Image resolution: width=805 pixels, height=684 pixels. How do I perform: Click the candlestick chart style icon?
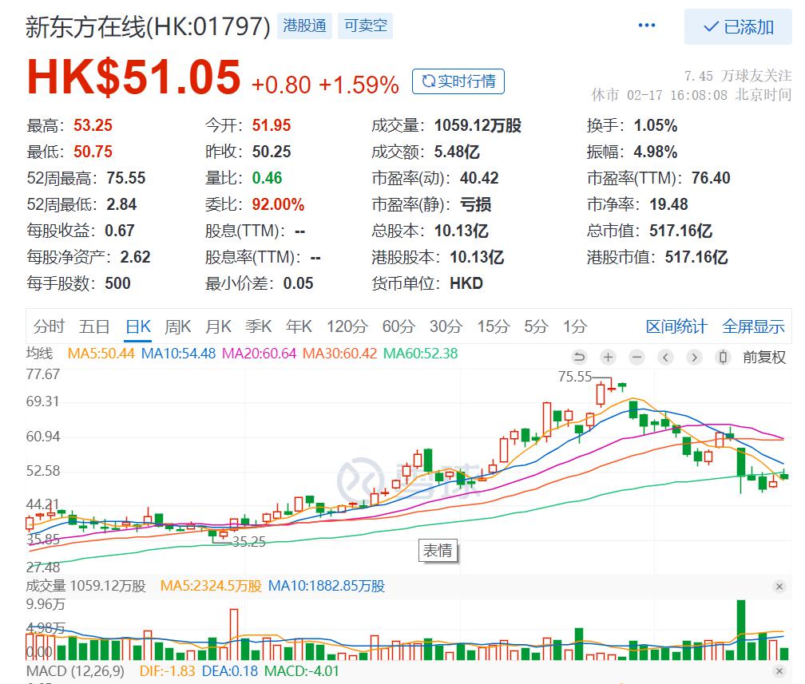724,357
